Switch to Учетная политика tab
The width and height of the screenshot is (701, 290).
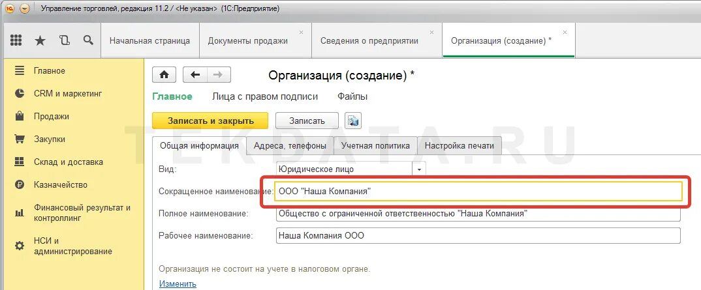click(x=375, y=145)
